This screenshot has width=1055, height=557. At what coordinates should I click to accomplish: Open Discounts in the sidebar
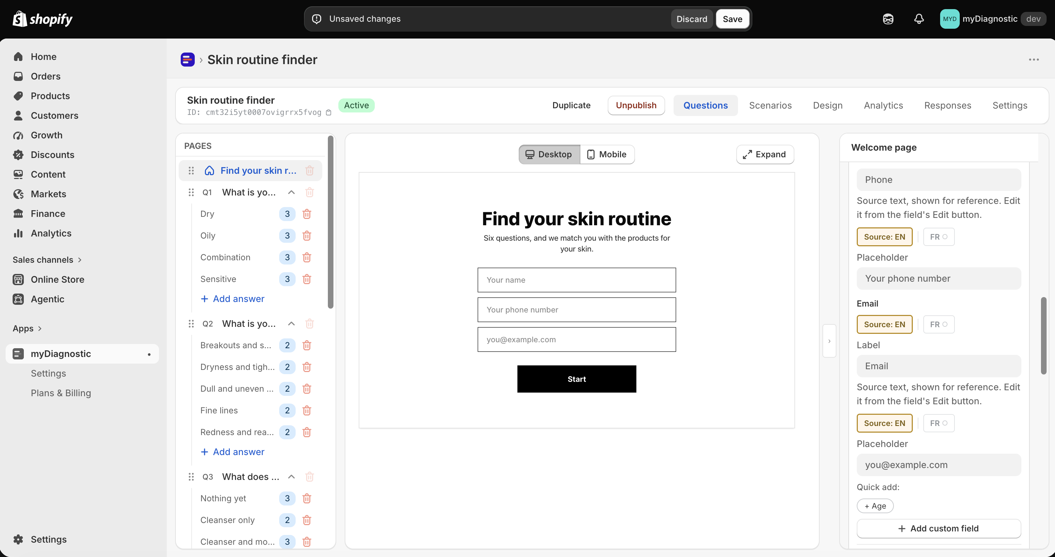[x=53, y=155]
